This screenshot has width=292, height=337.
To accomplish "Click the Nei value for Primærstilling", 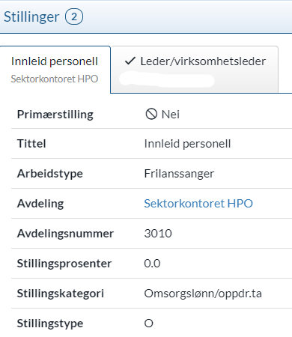I will pos(171,115).
